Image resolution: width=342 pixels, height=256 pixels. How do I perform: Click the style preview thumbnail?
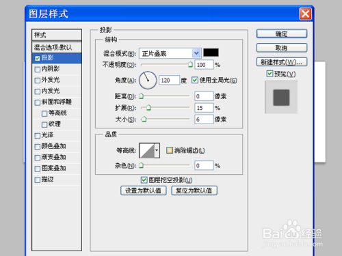point(281,97)
